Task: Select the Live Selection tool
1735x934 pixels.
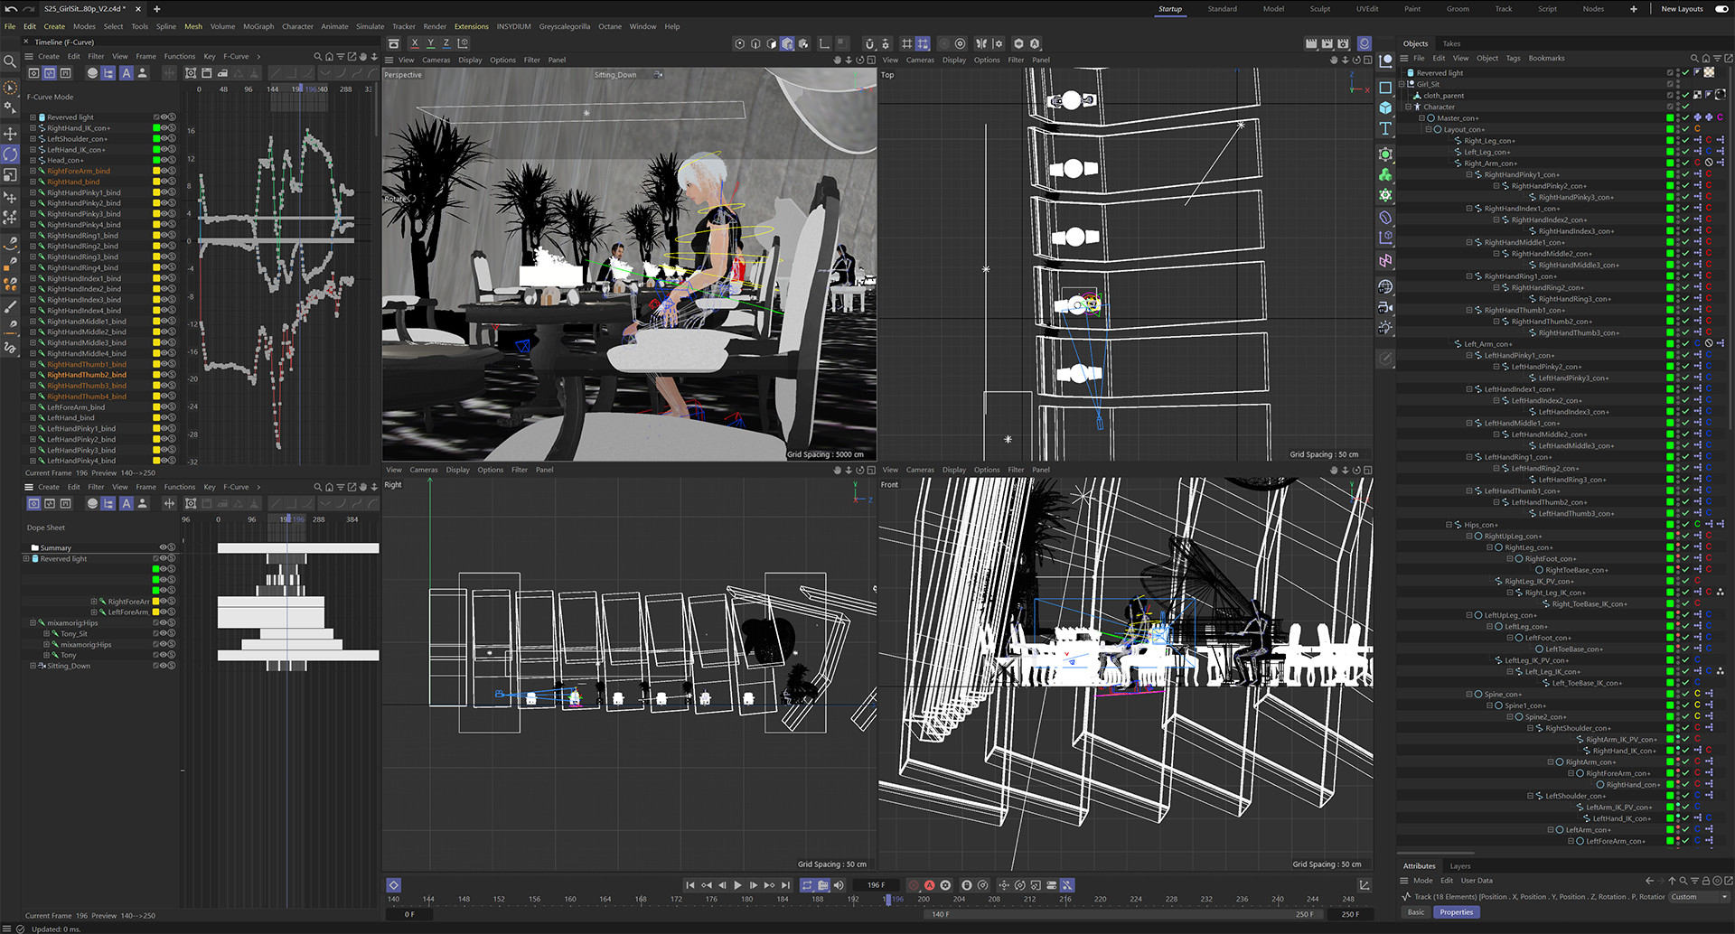Action: [10, 88]
